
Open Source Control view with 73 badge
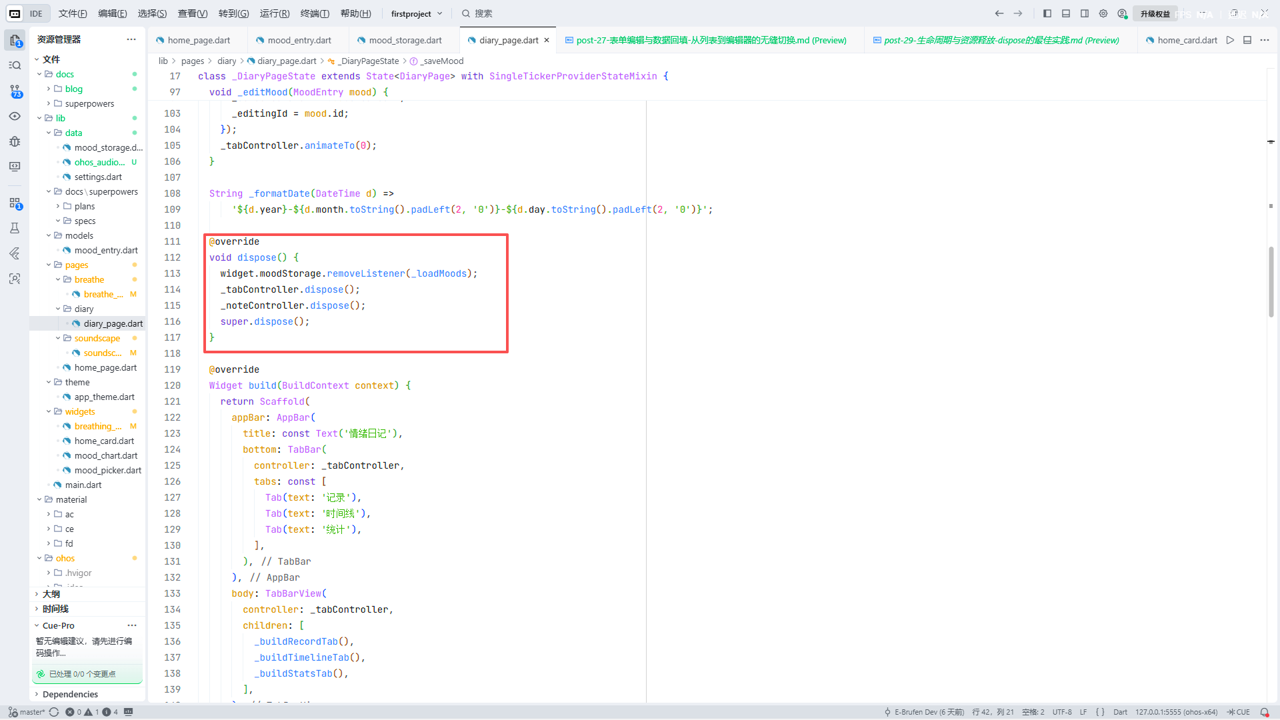coord(15,91)
